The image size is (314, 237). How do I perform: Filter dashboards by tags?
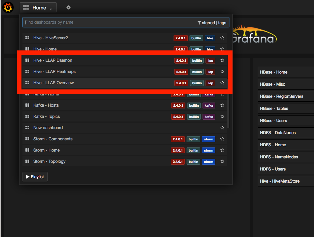tap(222, 22)
